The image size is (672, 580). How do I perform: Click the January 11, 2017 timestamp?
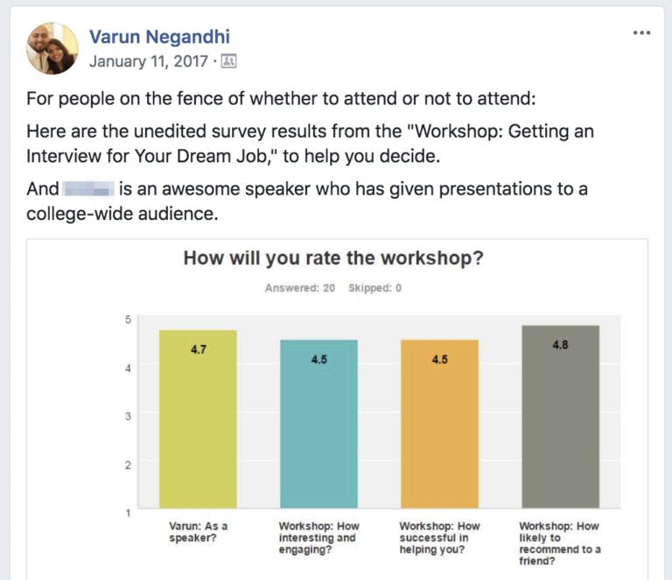[148, 61]
